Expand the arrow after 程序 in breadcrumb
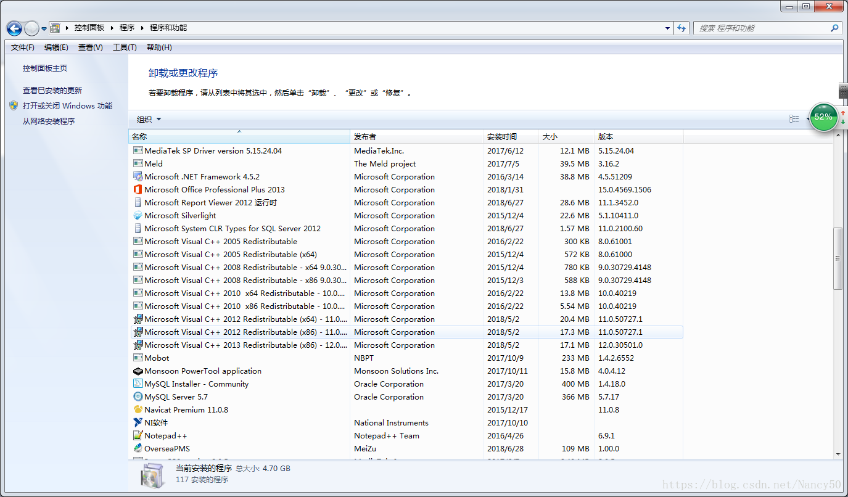Viewport: 848px width, 497px height. 142,28
